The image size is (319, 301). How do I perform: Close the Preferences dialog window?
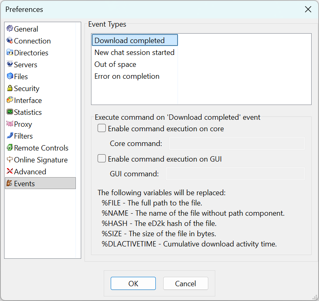pyautogui.click(x=308, y=9)
